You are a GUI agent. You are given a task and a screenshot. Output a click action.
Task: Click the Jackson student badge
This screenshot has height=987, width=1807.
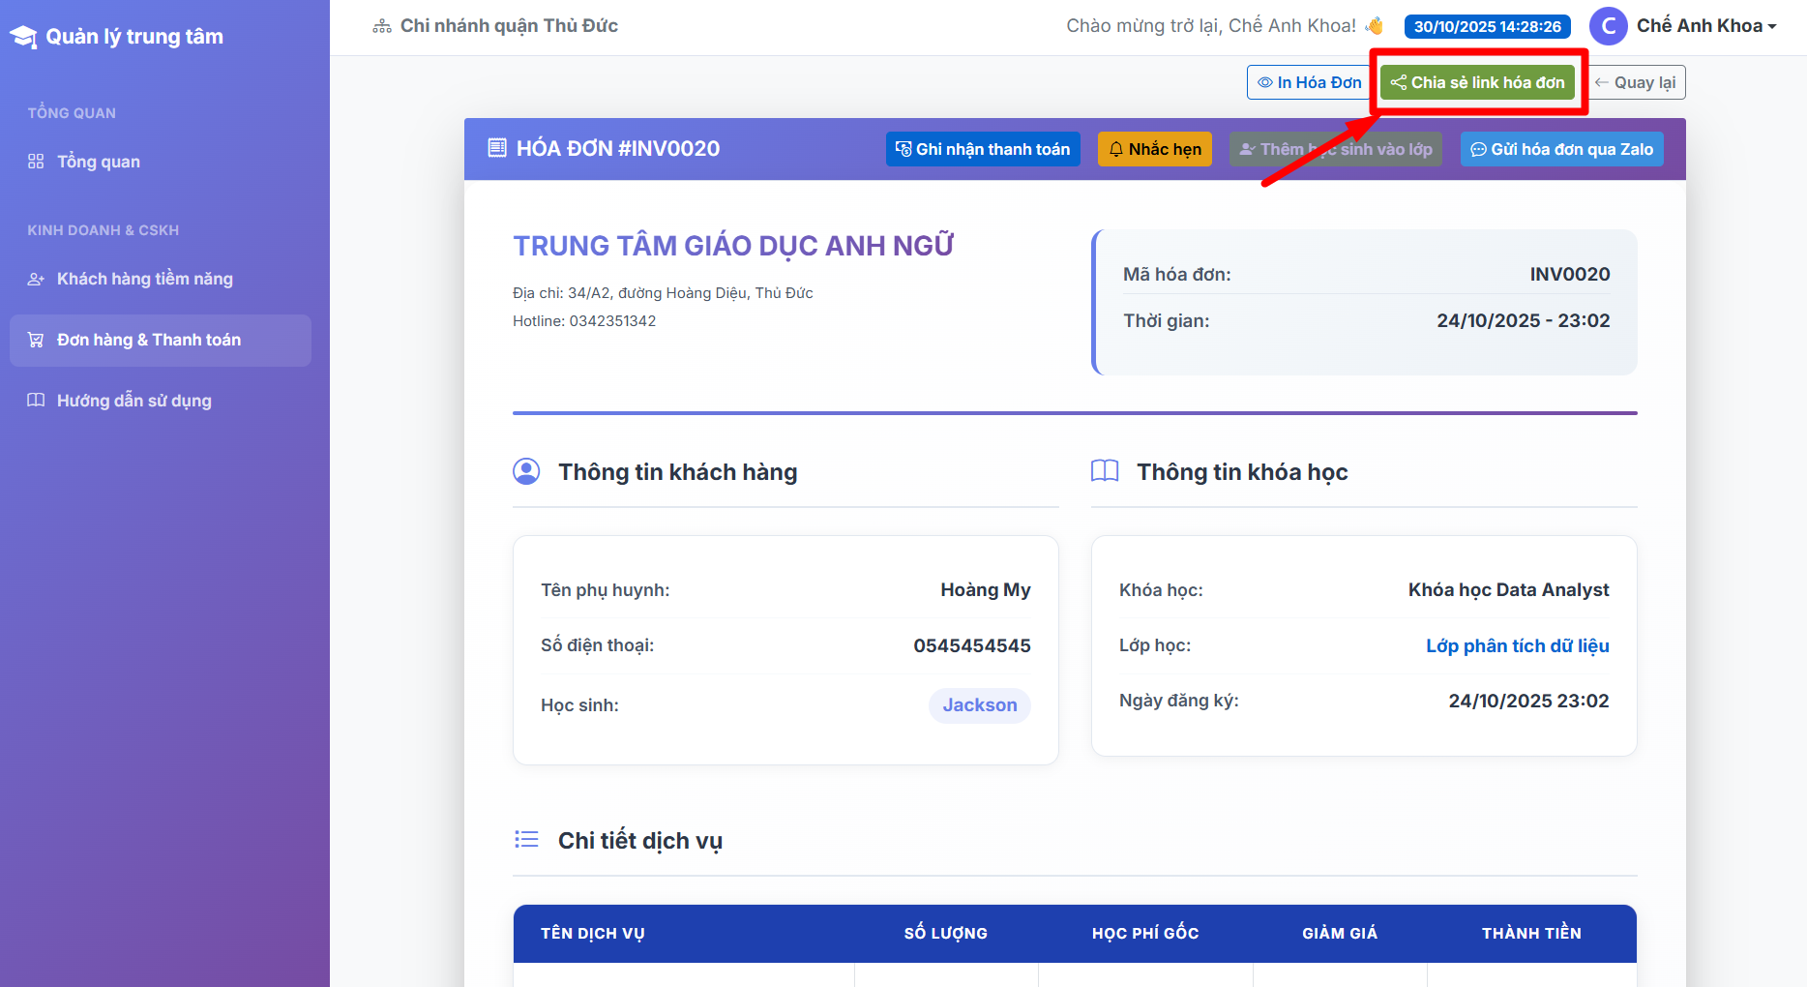tap(979, 705)
